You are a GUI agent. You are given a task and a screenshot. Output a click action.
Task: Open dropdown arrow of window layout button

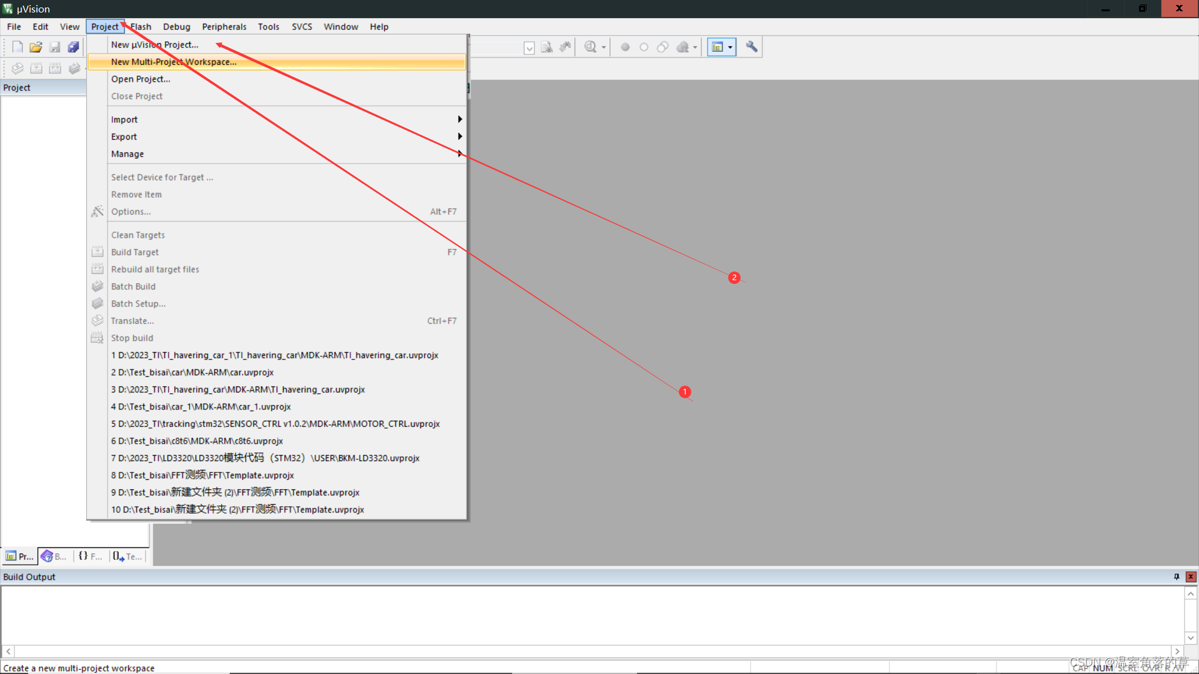click(730, 47)
